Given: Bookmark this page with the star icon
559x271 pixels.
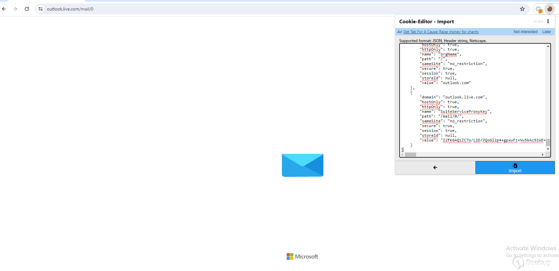Looking at the screenshot, I should point(522,9).
